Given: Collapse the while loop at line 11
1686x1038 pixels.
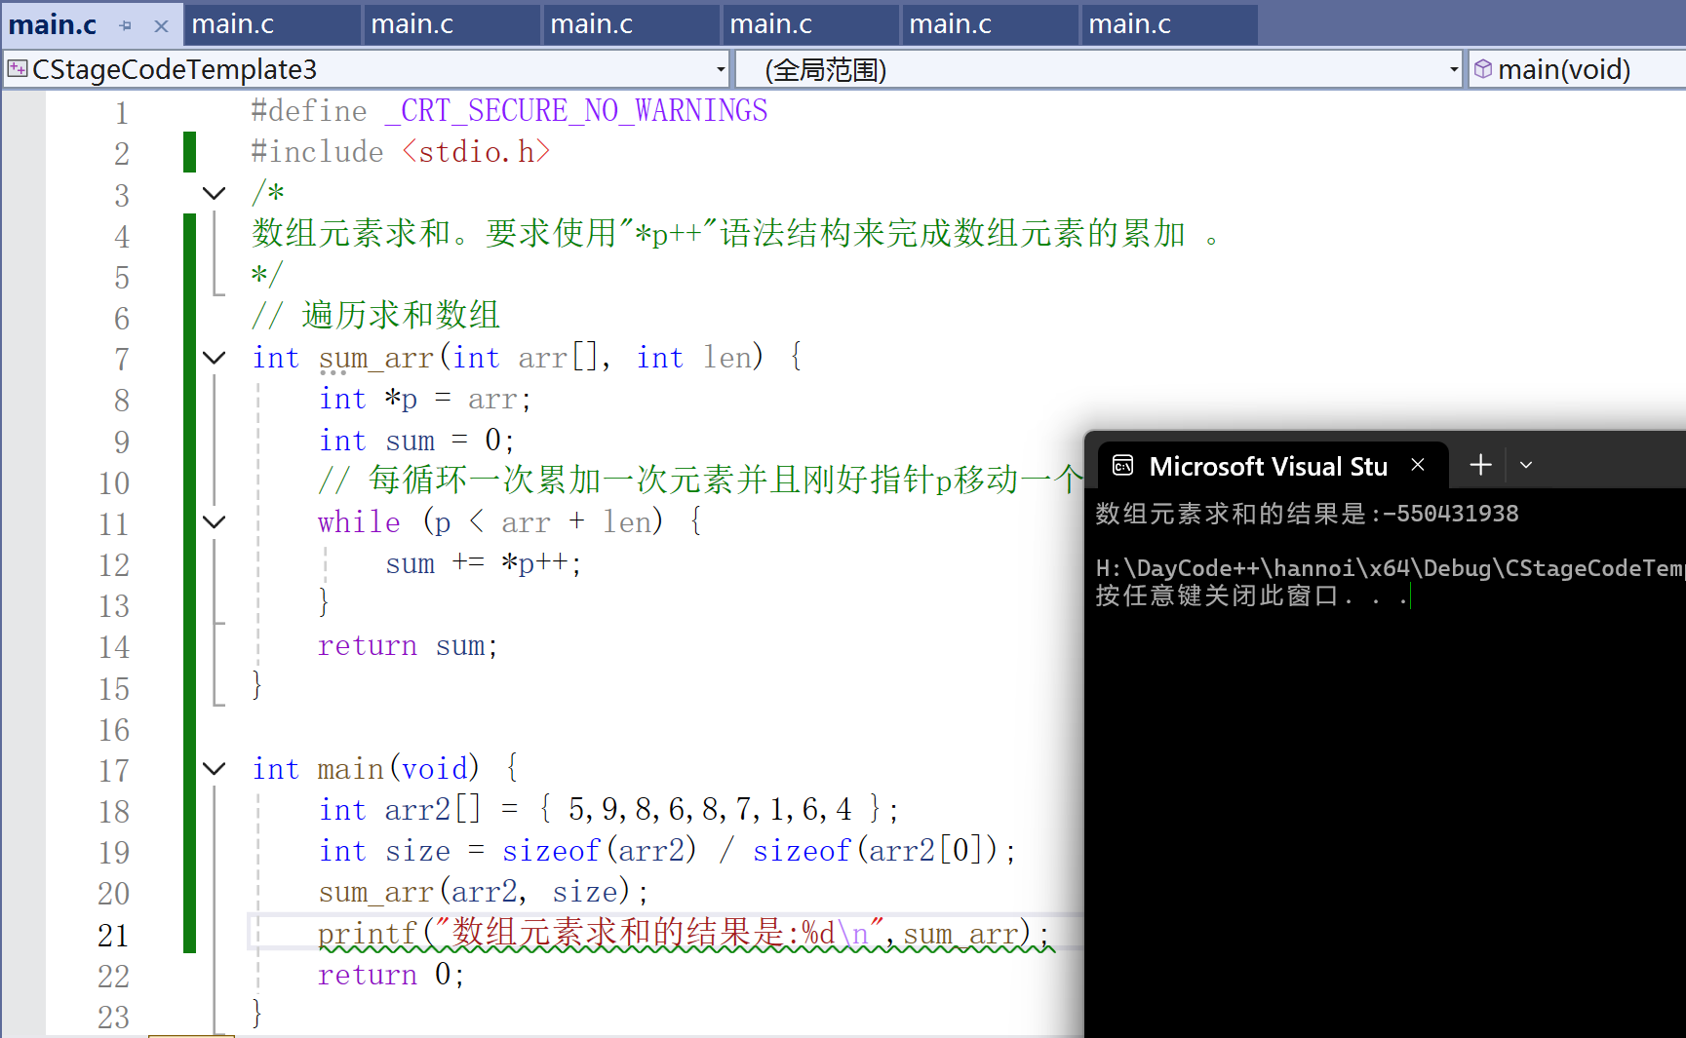Looking at the screenshot, I should click(215, 522).
